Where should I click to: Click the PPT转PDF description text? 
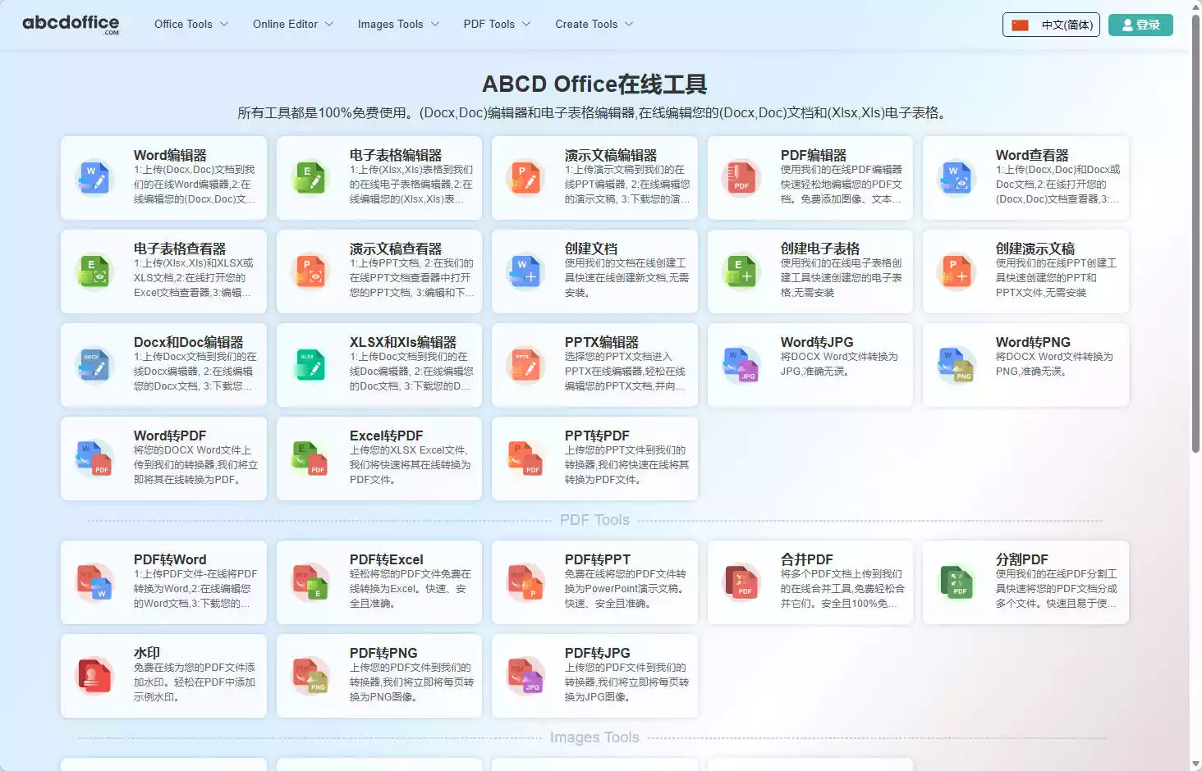tap(626, 465)
